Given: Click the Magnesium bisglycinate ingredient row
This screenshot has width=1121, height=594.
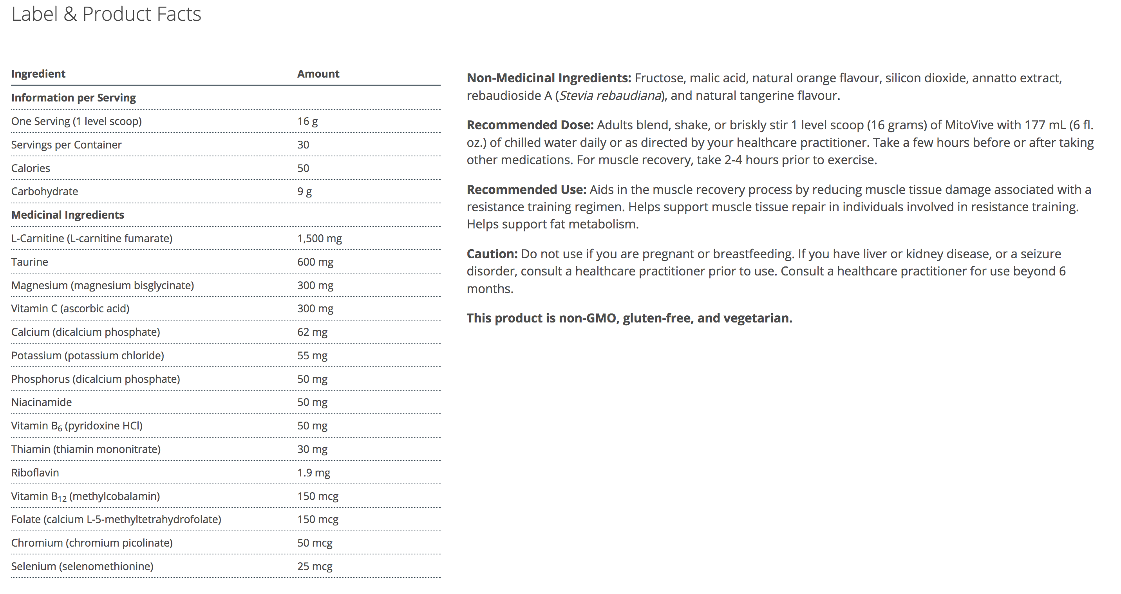Looking at the screenshot, I should coord(103,286).
